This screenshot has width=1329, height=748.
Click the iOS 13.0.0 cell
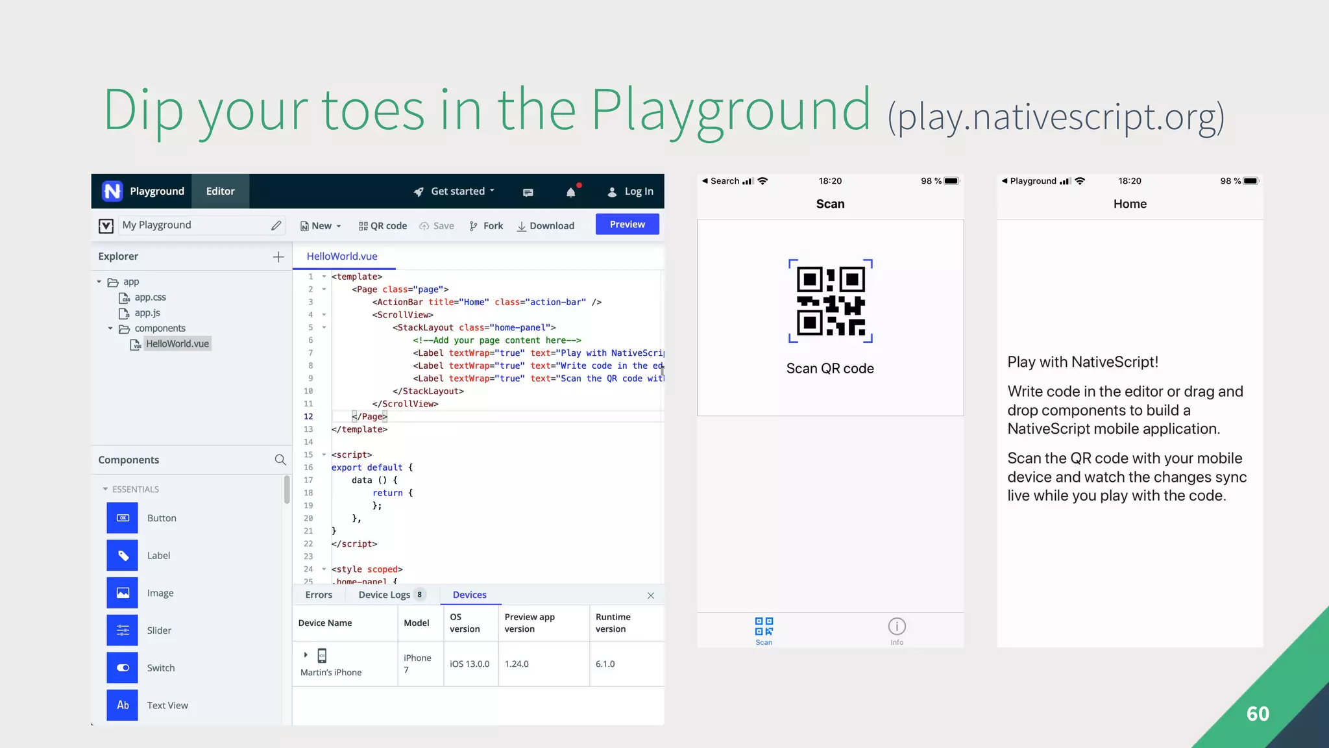click(x=470, y=664)
